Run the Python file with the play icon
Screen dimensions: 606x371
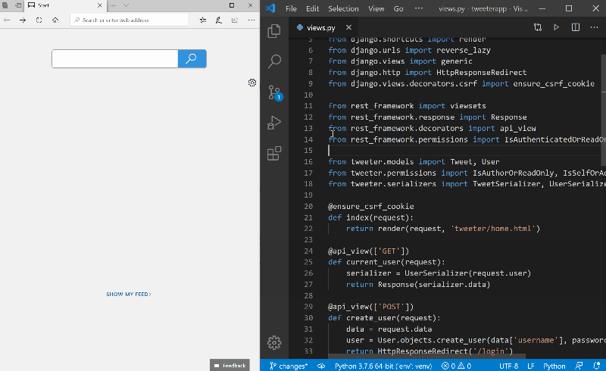click(x=556, y=27)
